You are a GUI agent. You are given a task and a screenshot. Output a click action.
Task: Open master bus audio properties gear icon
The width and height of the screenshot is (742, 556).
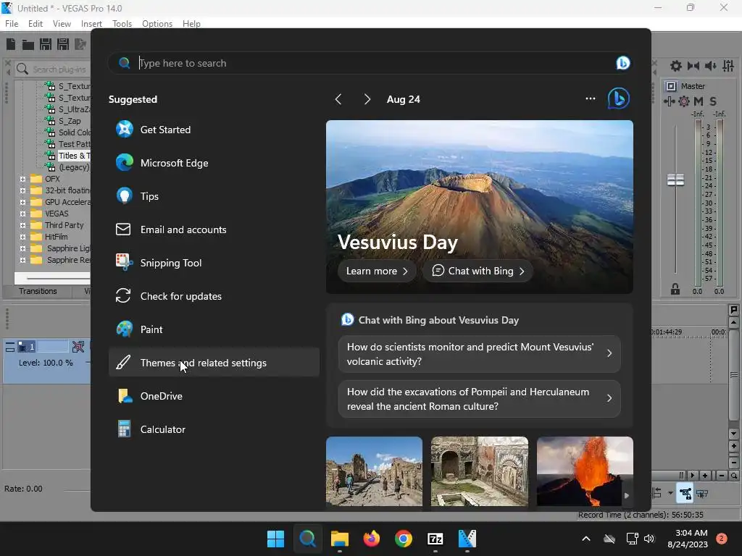click(x=676, y=66)
